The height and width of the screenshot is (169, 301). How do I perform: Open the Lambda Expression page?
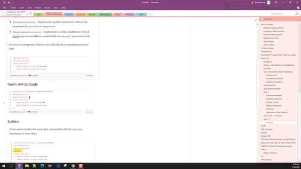point(274,99)
